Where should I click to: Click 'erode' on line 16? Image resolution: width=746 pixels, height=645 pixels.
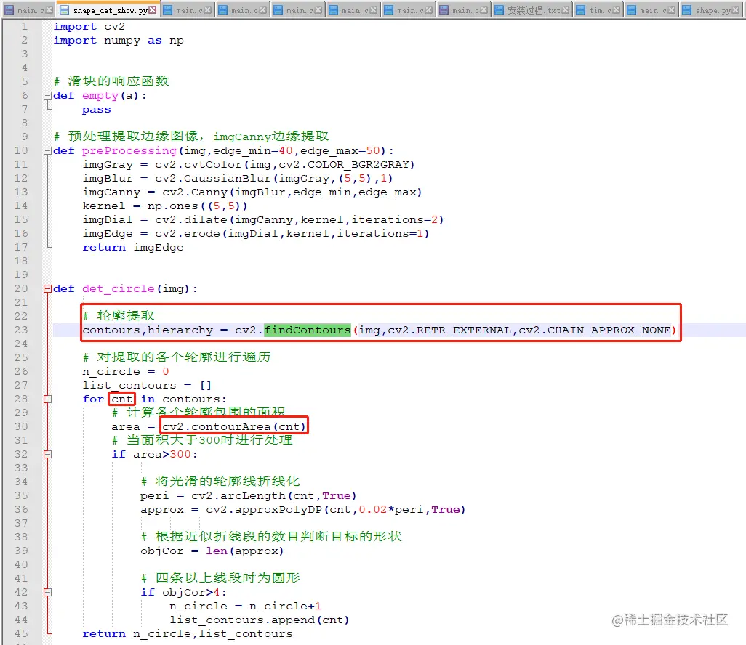pyautogui.click(x=201, y=233)
